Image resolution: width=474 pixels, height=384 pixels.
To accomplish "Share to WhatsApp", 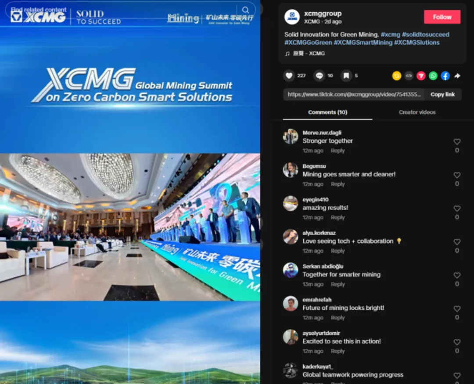I will click(x=433, y=75).
